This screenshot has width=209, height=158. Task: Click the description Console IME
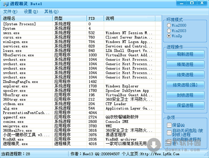(x=117, y=122)
